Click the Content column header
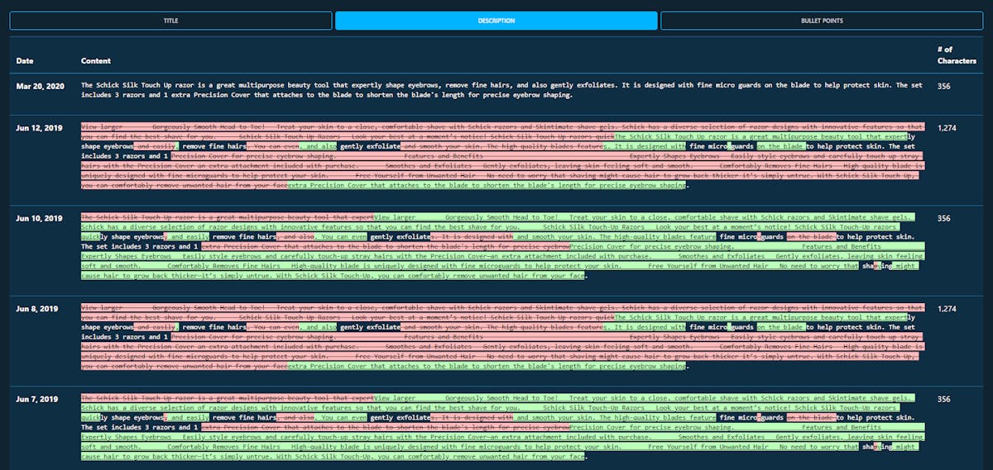Viewport: 993px width, 470px height. tap(95, 61)
